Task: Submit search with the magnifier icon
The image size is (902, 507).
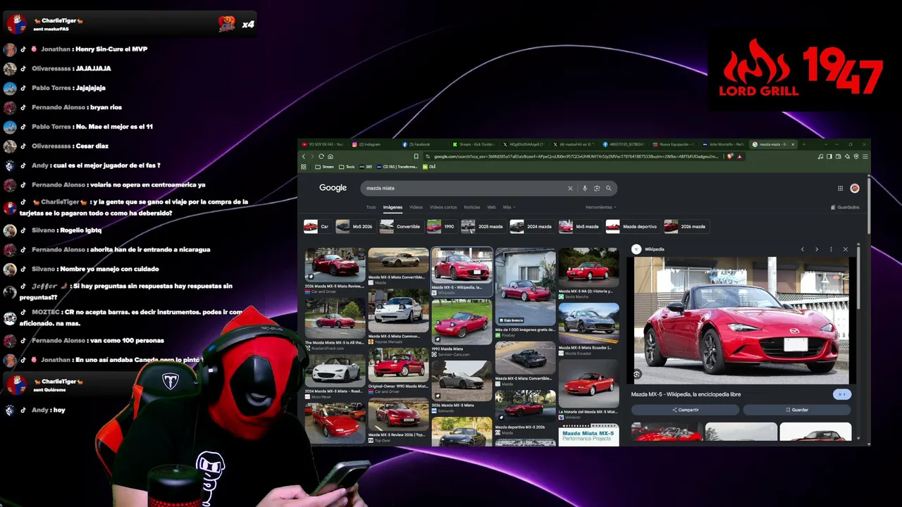Action: coord(609,188)
